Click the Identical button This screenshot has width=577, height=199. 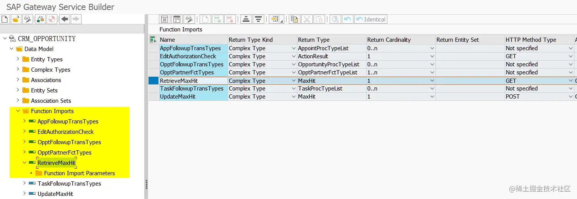(x=371, y=19)
